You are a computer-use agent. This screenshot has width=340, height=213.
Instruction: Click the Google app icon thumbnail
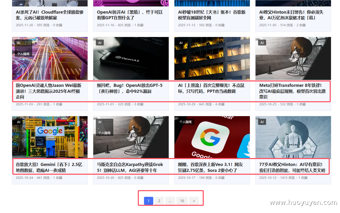[212, 137]
